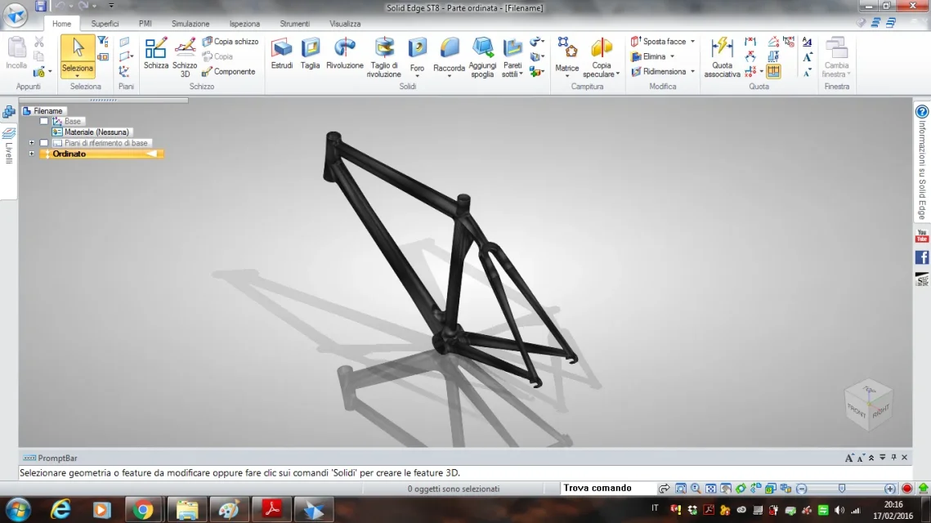Activate the Rivoluzione revolve tool
931x523 pixels.
pos(345,54)
